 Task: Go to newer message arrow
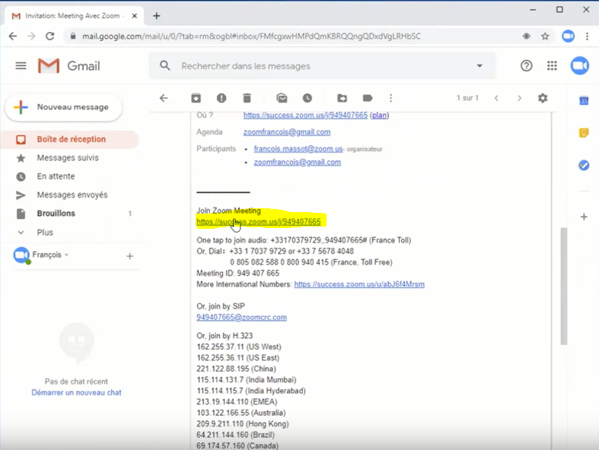[x=496, y=98]
